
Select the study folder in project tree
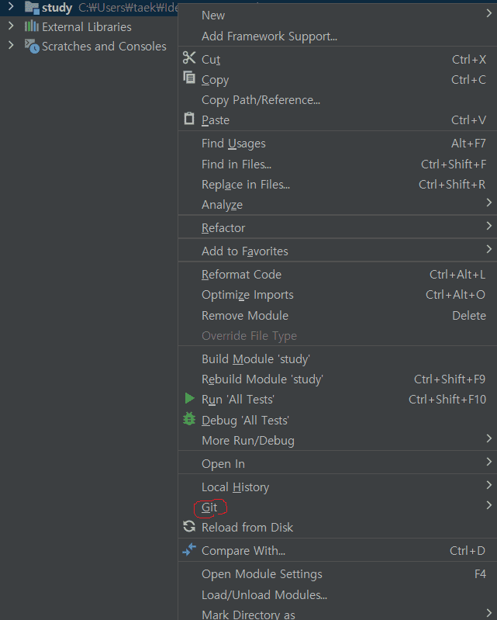tap(57, 8)
